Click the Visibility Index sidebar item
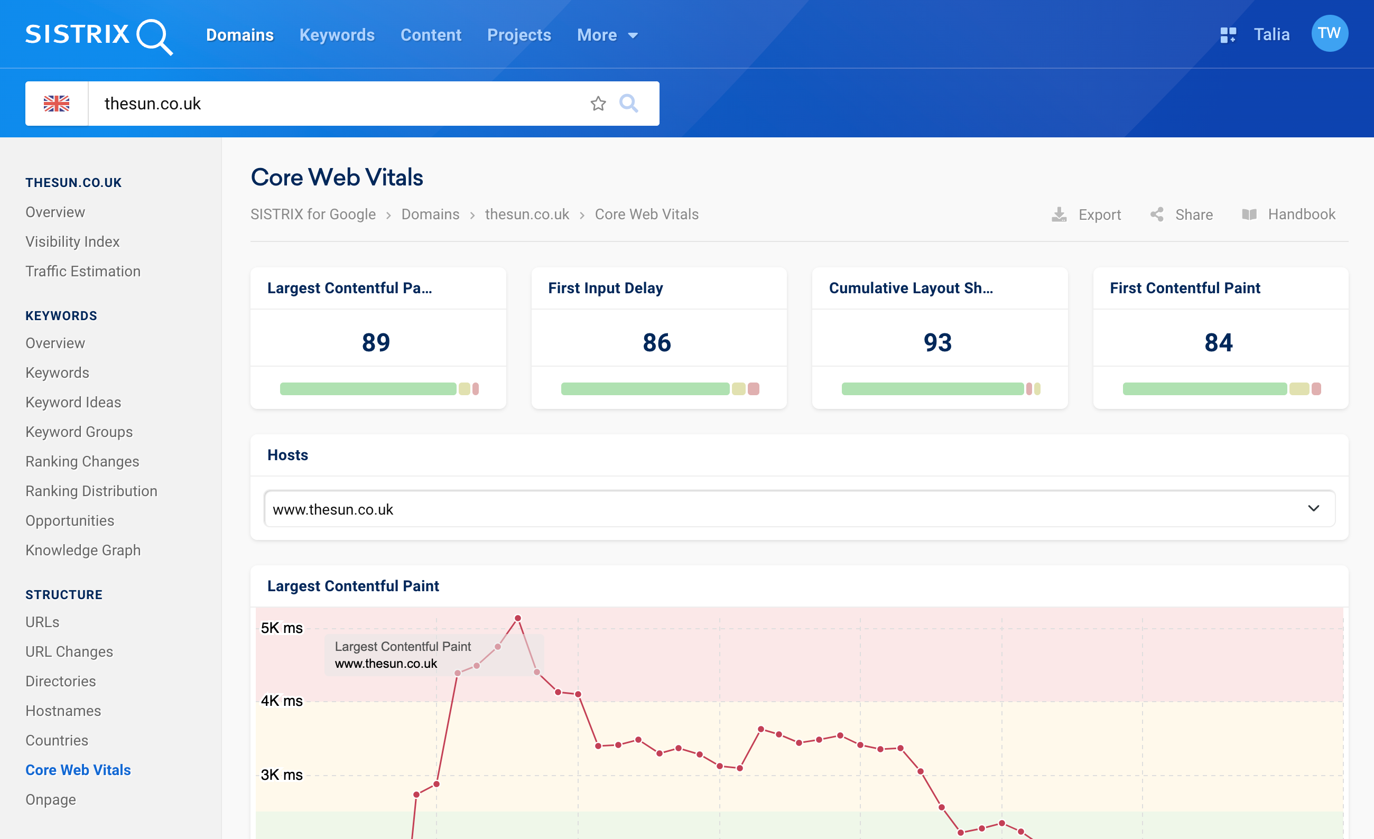 tap(72, 240)
